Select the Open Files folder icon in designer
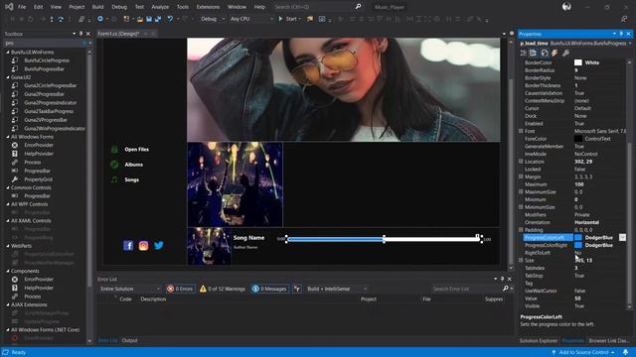Image resolution: width=636 pixels, height=357 pixels. [114, 150]
